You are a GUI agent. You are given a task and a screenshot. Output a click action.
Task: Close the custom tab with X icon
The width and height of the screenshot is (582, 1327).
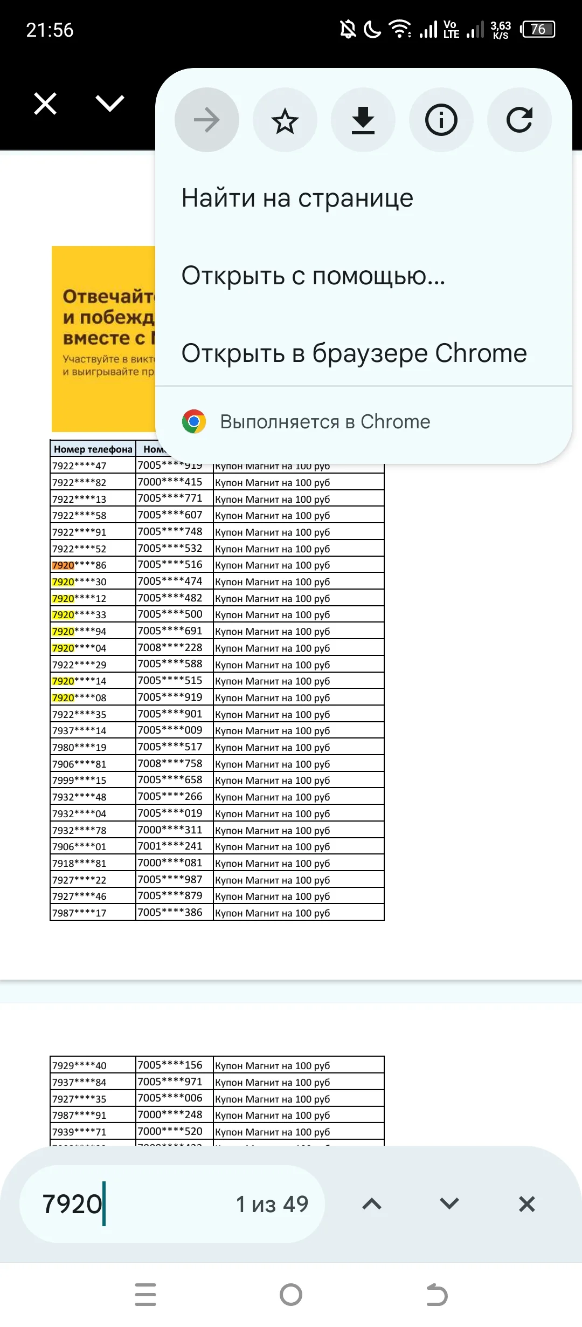(x=45, y=104)
